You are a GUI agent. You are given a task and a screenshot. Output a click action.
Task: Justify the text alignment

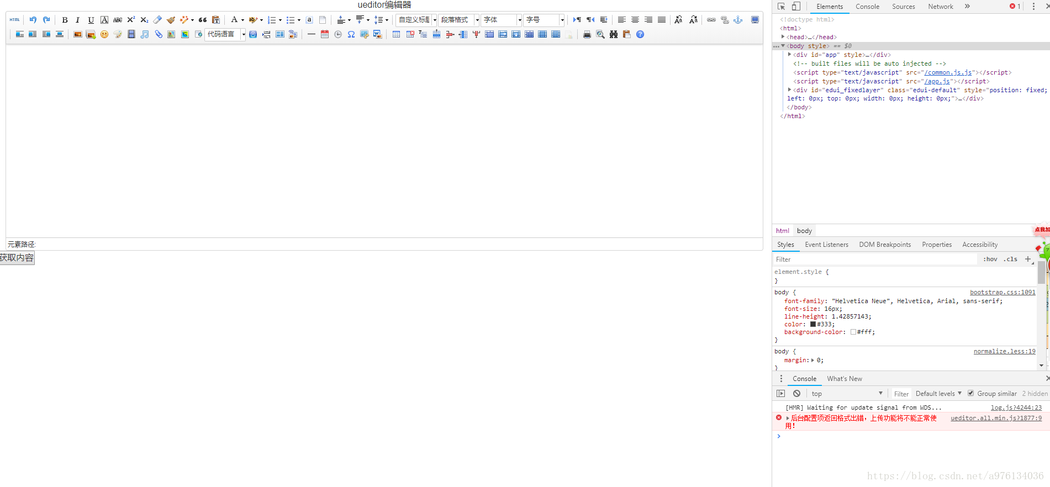(661, 20)
